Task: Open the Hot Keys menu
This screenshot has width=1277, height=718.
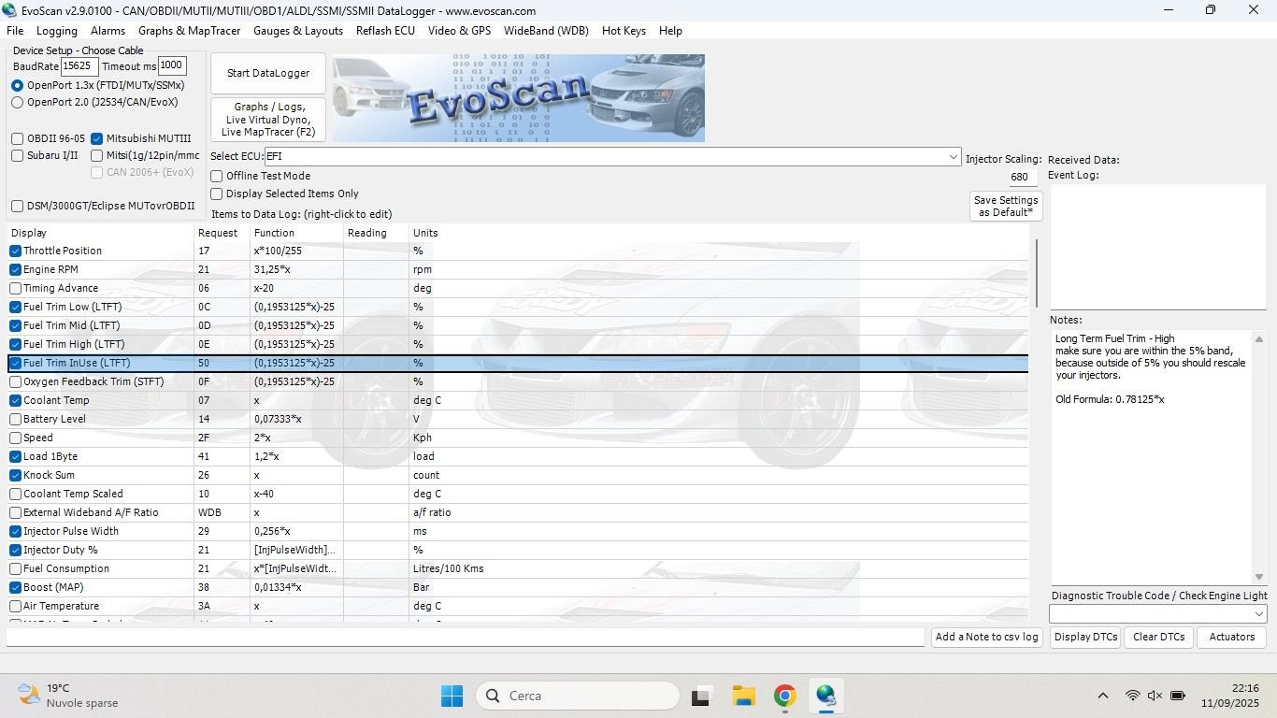Action: coord(624,31)
